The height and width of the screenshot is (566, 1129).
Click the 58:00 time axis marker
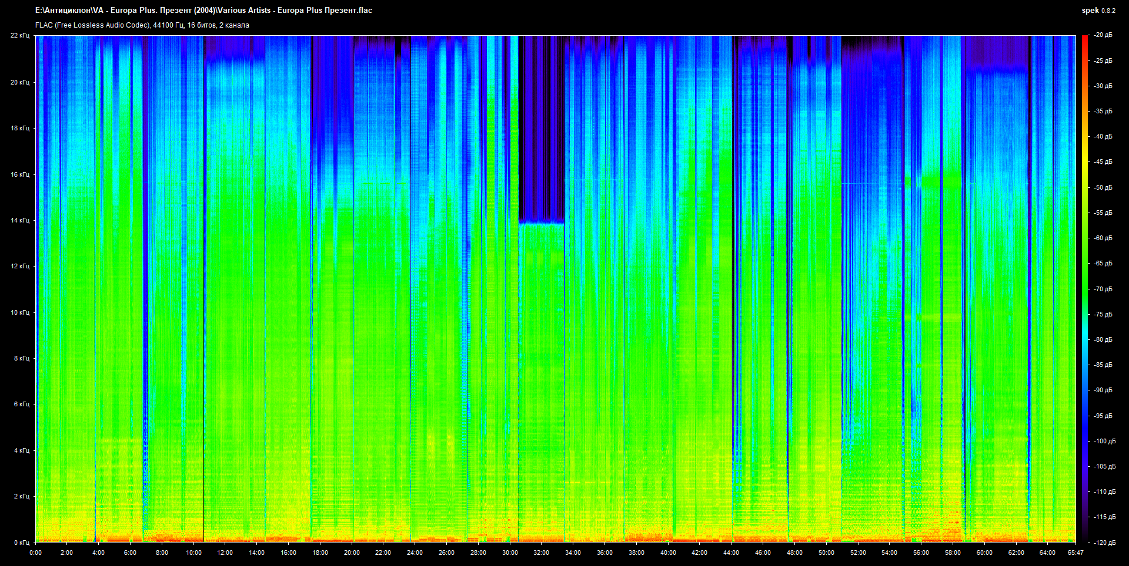point(953,553)
